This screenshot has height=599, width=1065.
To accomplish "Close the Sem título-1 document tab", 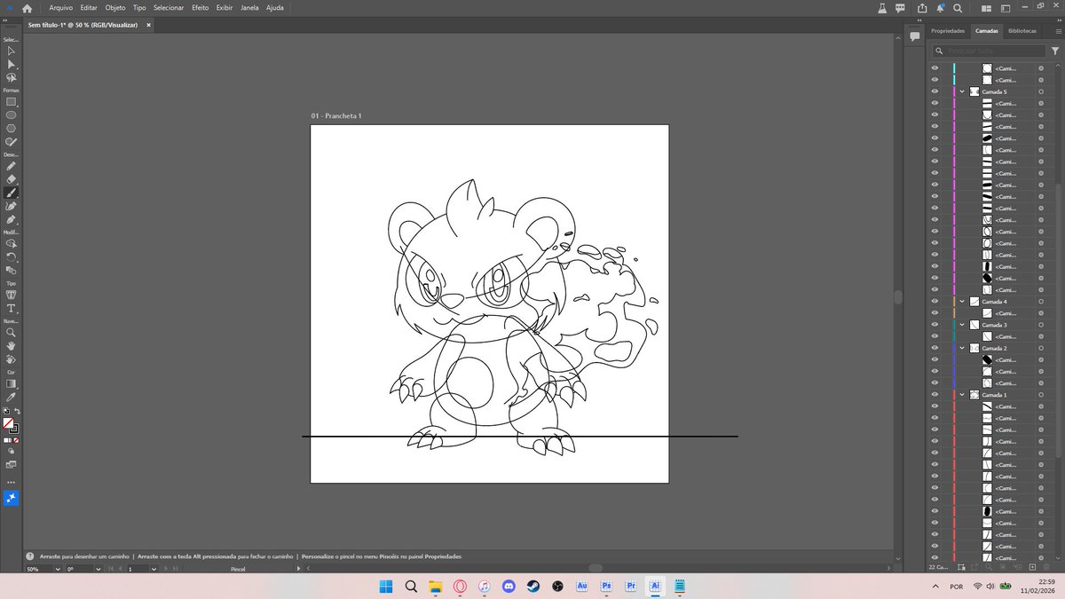I will tap(148, 25).
